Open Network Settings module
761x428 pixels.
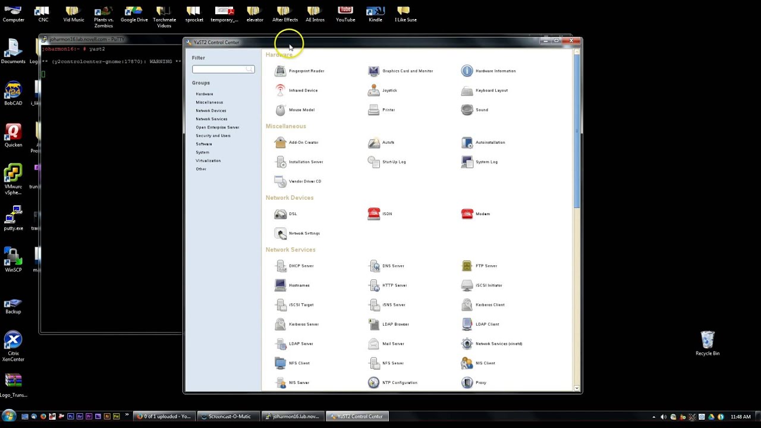[x=297, y=234]
